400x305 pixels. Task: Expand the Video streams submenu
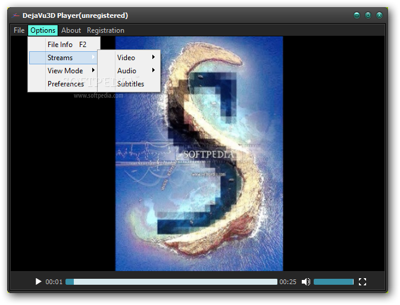pos(129,58)
